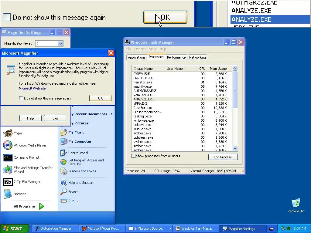The width and height of the screenshot is (311, 233).
Task: Click the magnified OK button
Action: pos(165,17)
